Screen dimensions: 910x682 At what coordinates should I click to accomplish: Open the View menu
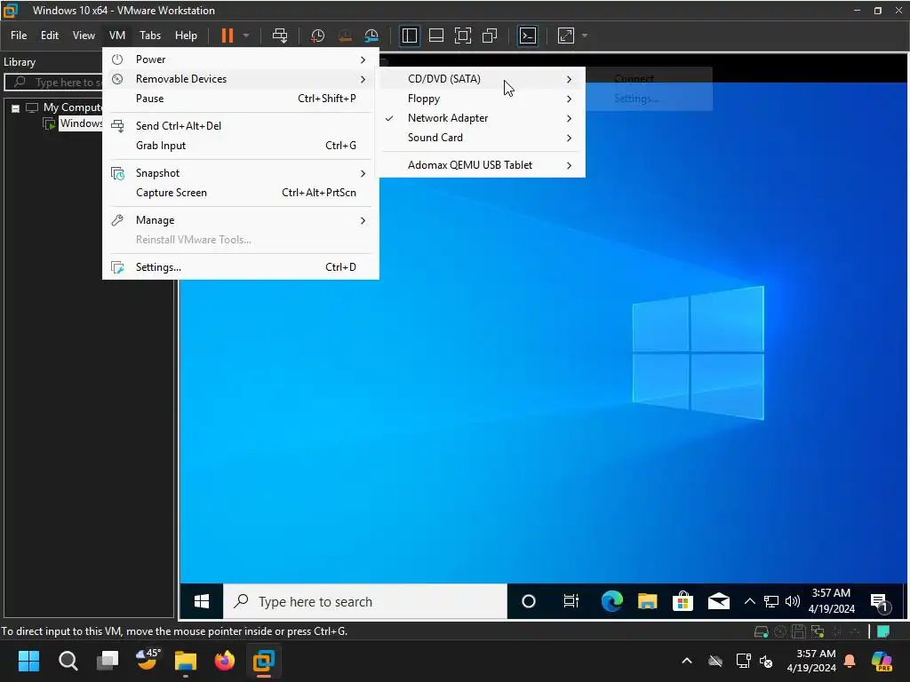[x=84, y=36]
